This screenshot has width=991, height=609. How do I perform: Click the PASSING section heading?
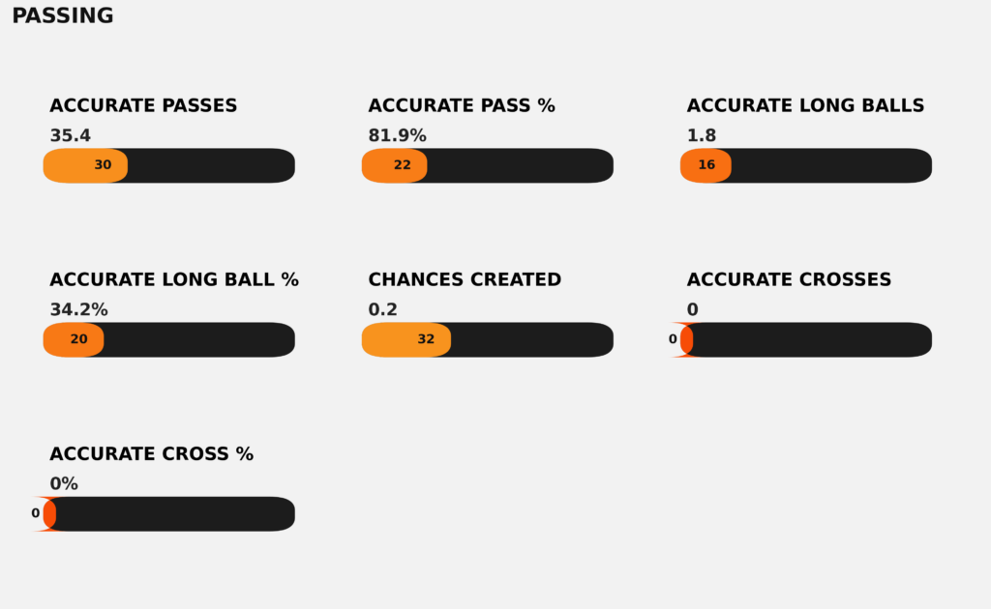(x=63, y=16)
